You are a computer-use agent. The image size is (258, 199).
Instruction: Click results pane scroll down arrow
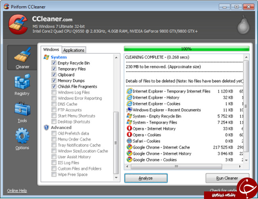pos(246,160)
